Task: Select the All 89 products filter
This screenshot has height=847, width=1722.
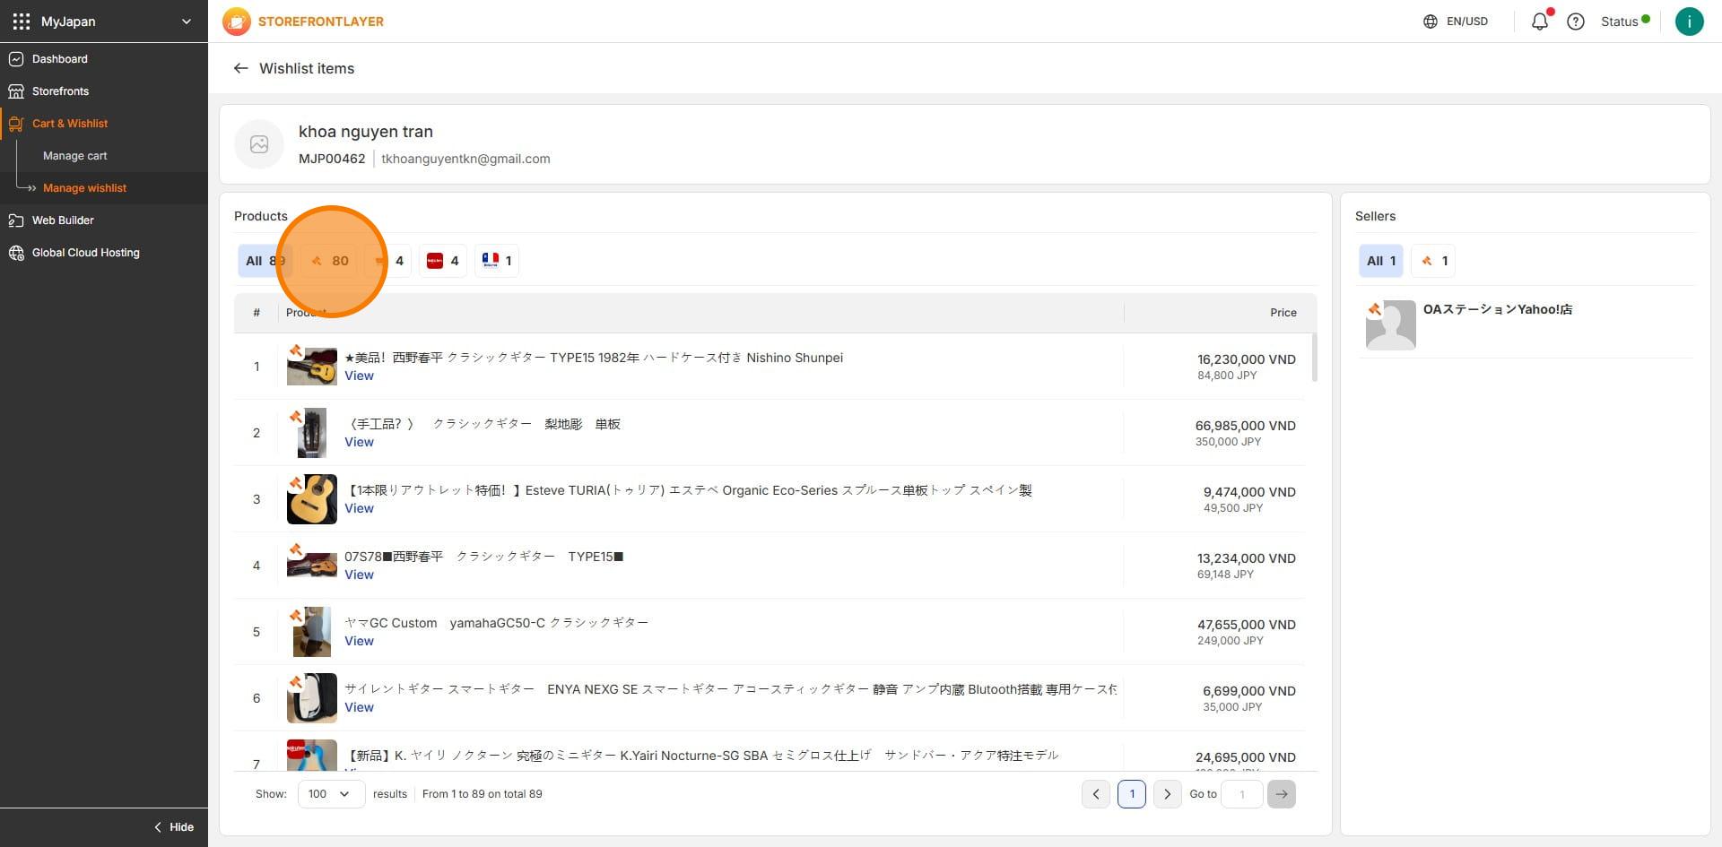Action: (265, 261)
